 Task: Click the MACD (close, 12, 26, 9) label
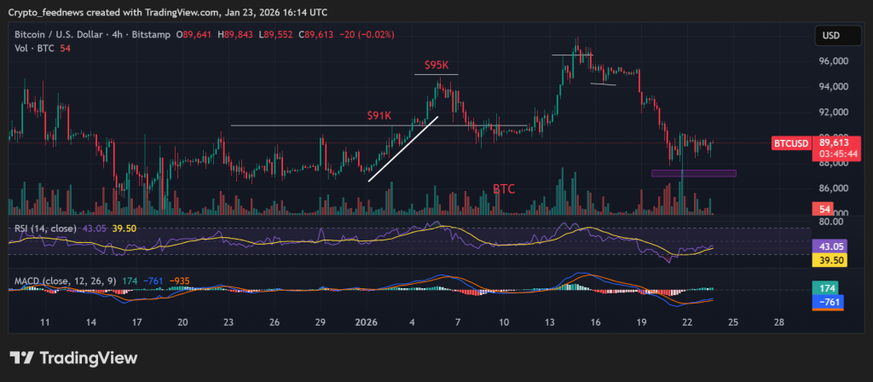tap(65, 281)
